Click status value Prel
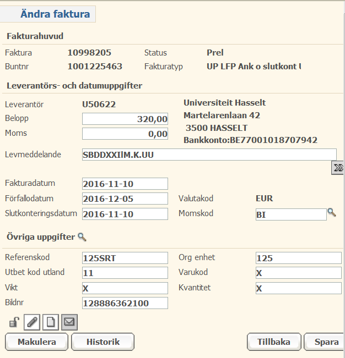 click(215, 53)
